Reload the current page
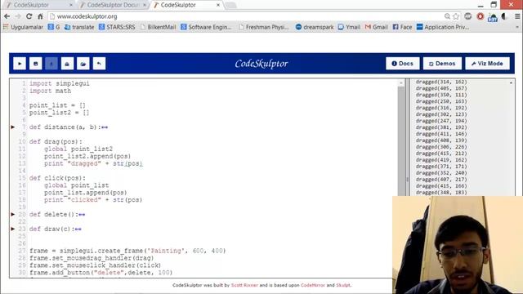Screen dimensions: 523x294 pyautogui.click(x=29, y=16)
